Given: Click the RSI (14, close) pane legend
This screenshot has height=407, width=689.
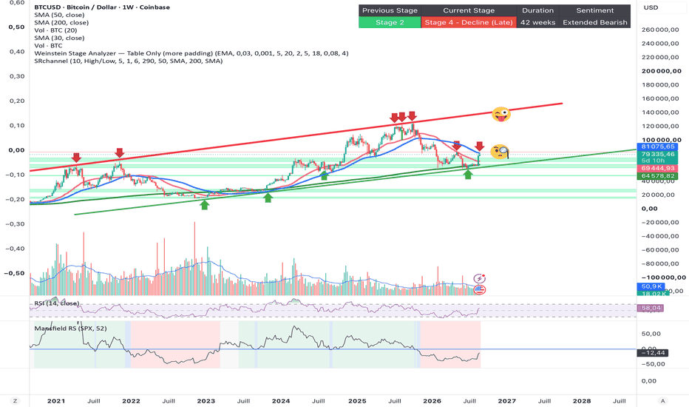Looking at the screenshot, I should [57, 303].
